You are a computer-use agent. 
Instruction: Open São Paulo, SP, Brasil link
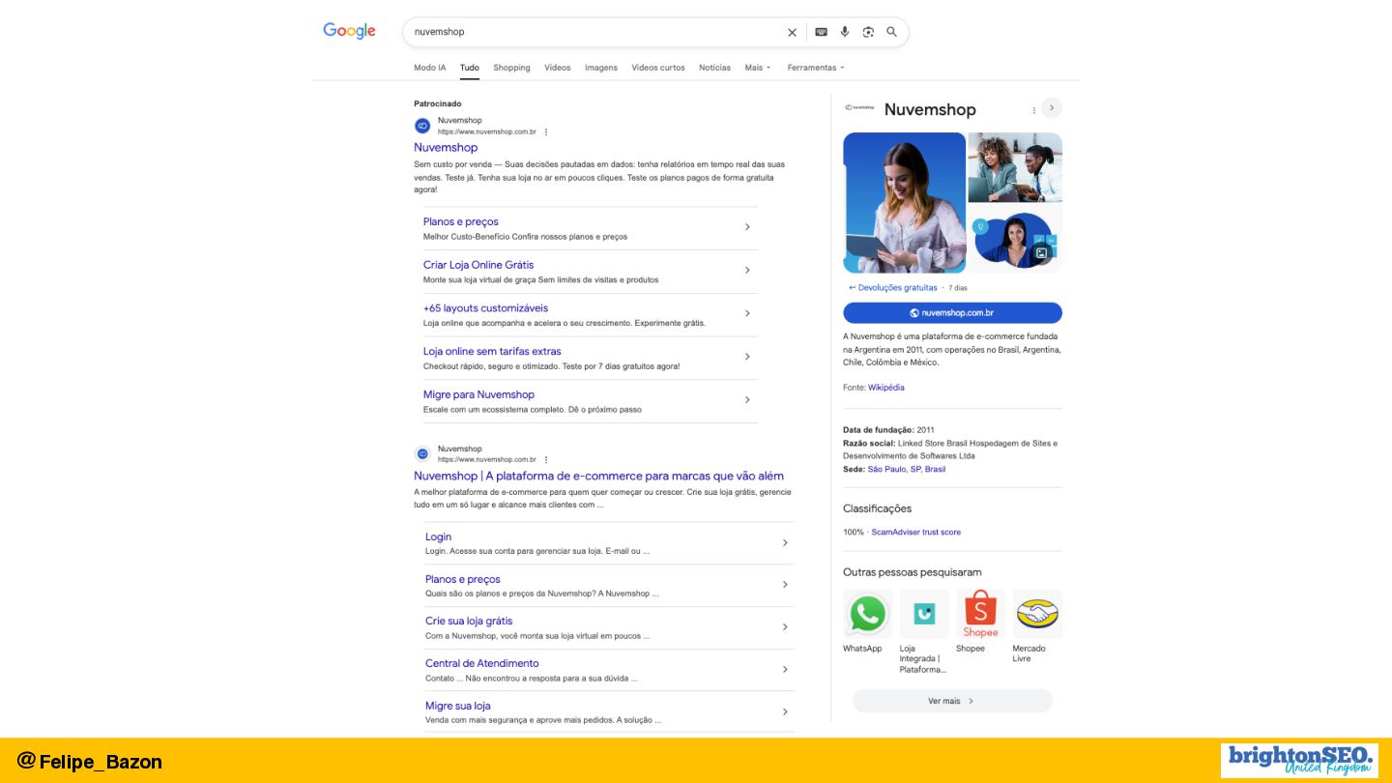(x=907, y=469)
